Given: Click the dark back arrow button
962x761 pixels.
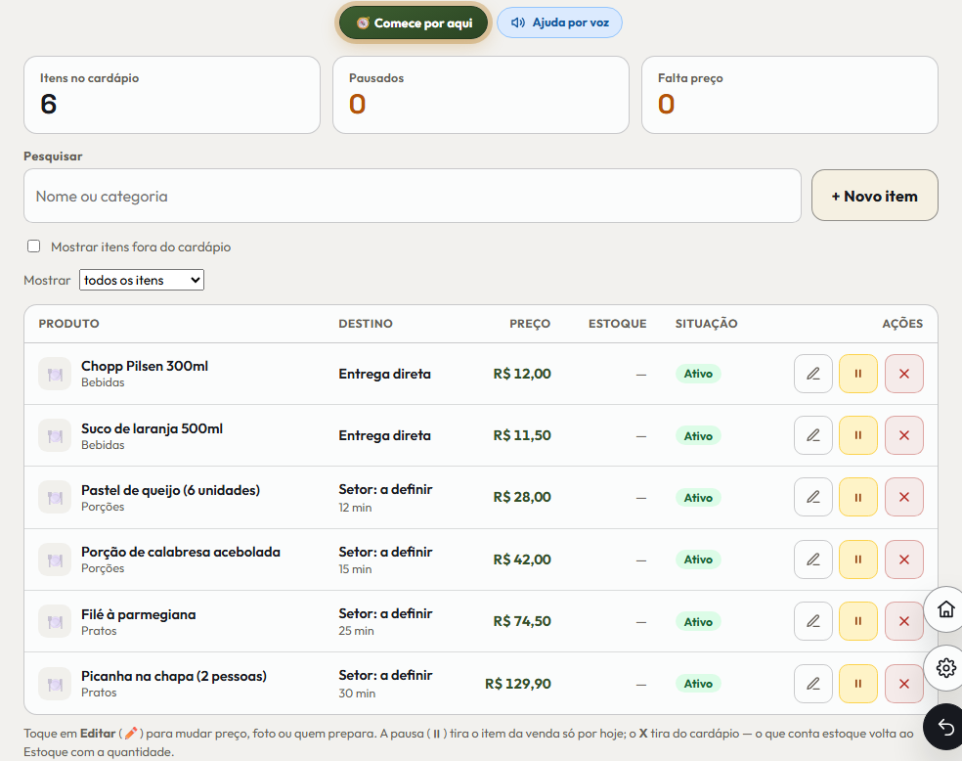Looking at the screenshot, I should click(x=945, y=727).
